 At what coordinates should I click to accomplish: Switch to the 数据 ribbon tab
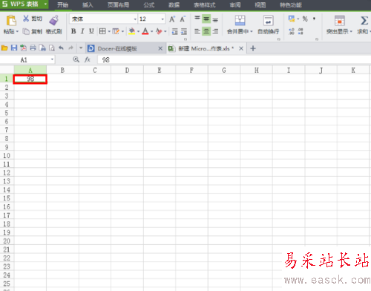(174, 5)
